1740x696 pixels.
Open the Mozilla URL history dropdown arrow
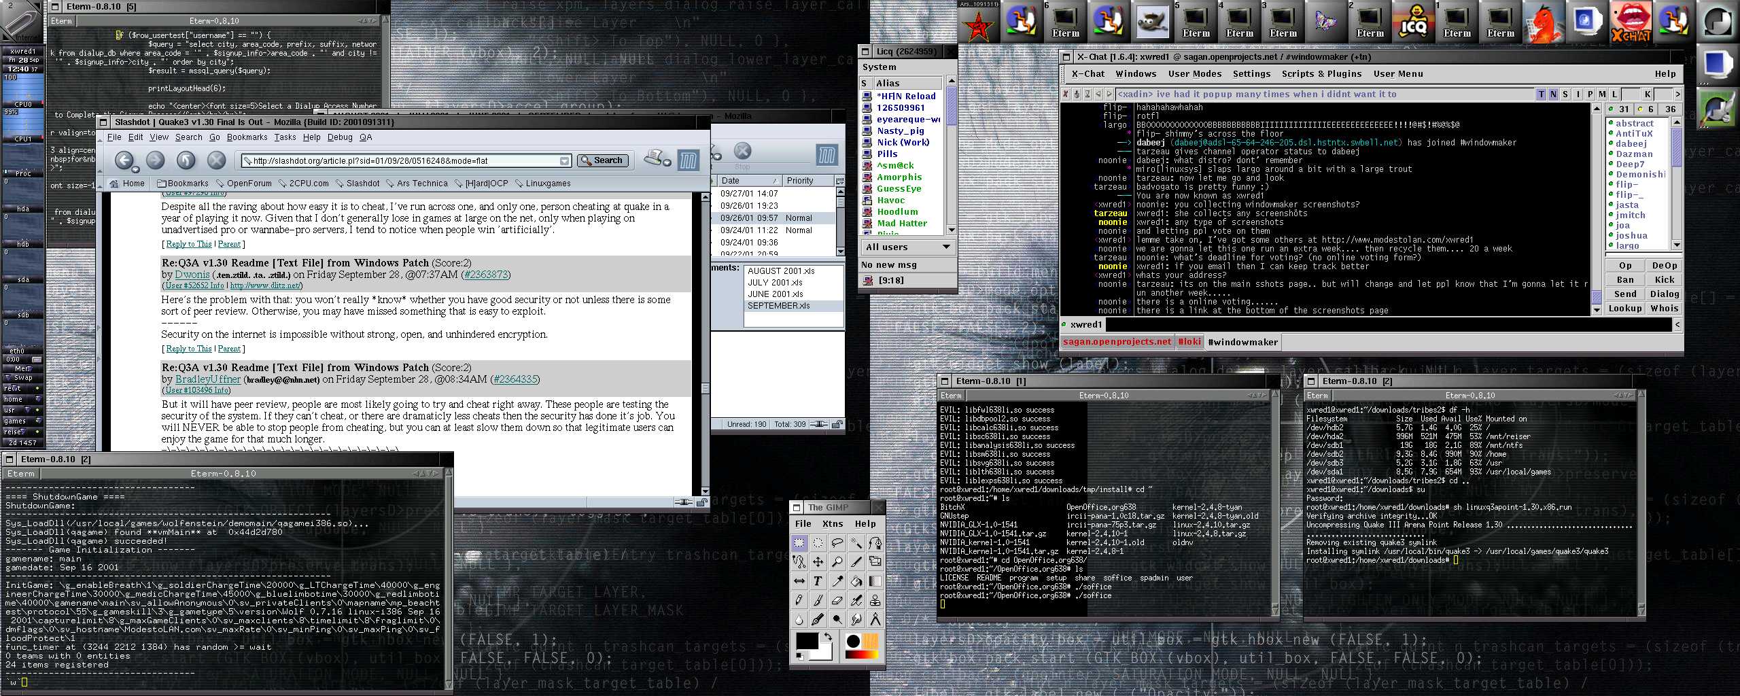coord(564,161)
